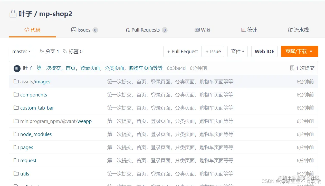Click the commit message in node_modules row
This screenshot has height=186, width=325.
coord(170,134)
